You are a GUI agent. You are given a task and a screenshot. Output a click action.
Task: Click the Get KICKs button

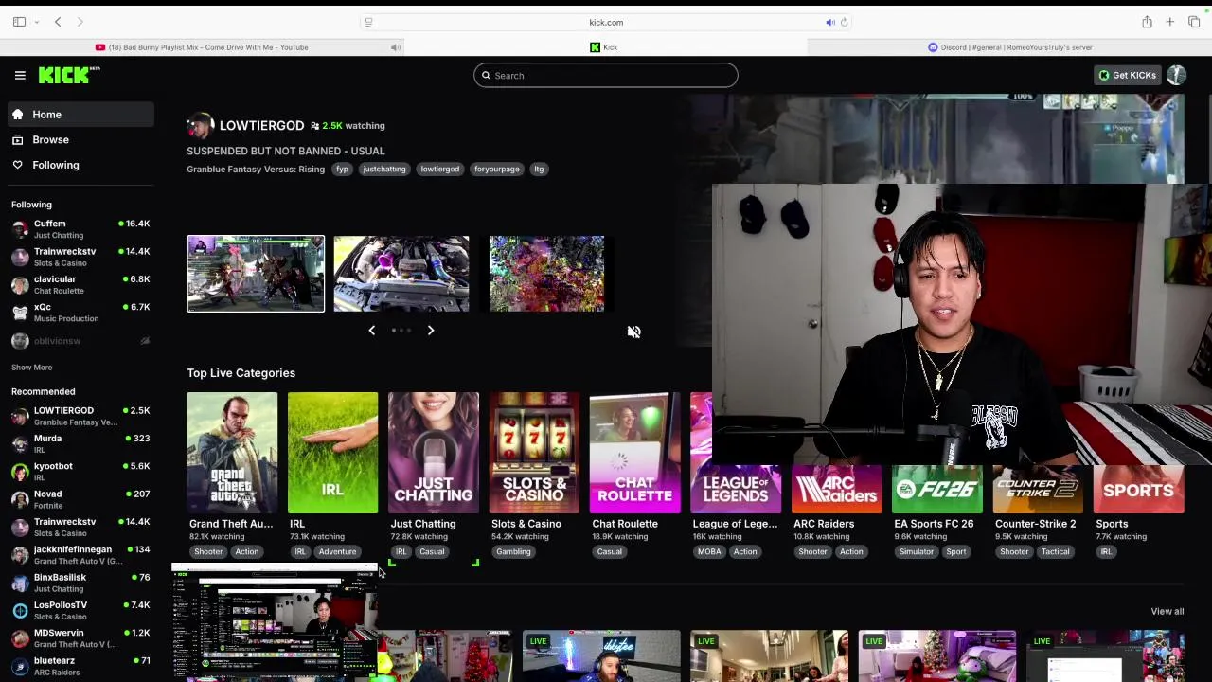pyautogui.click(x=1127, y=75)
